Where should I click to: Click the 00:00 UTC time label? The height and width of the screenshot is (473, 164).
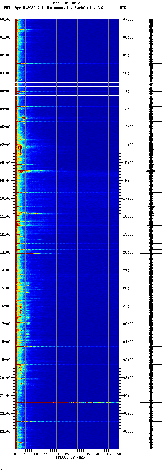click(x=128, y=324)
